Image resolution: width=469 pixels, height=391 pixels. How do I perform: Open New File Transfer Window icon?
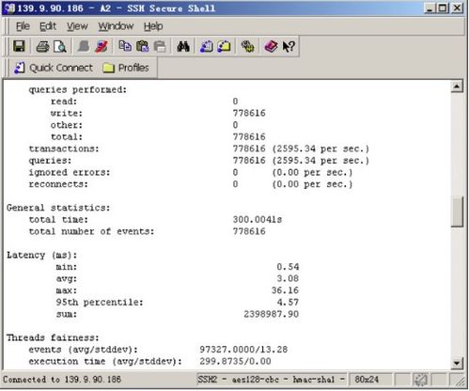[224, 46]
